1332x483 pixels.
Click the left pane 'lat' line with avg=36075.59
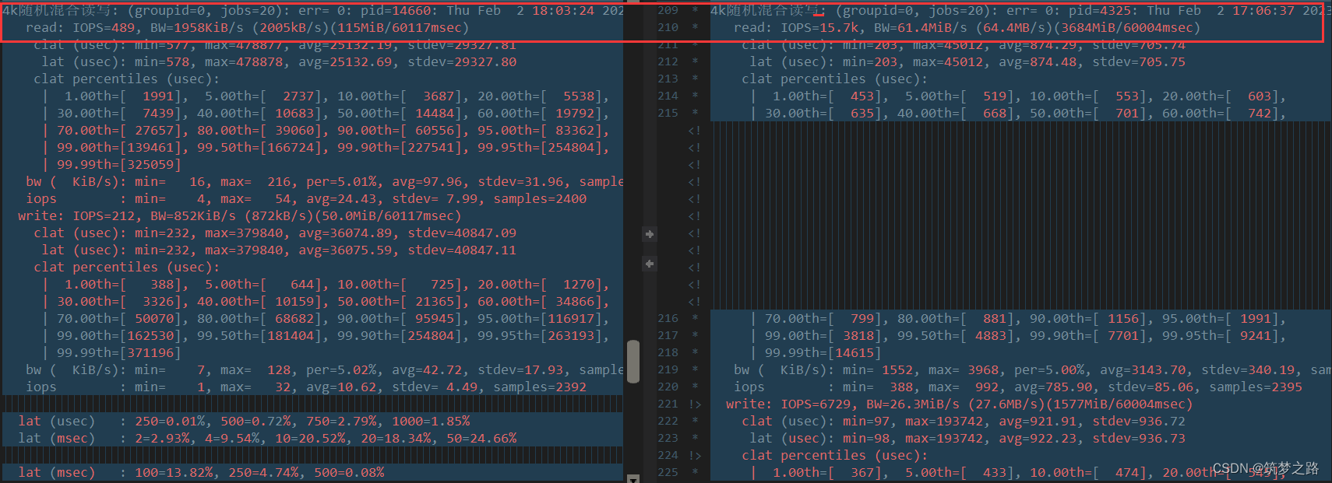click(279, 250)
